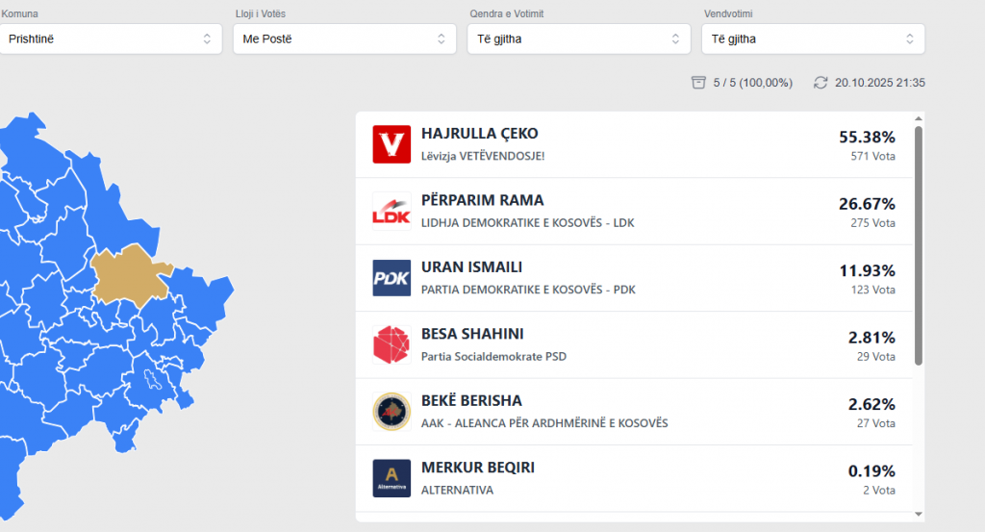985x532 pixels.
Task: Select the PËRPARIM RAMA candidate name
Action: pyautogui.click(x=483, y=200)
